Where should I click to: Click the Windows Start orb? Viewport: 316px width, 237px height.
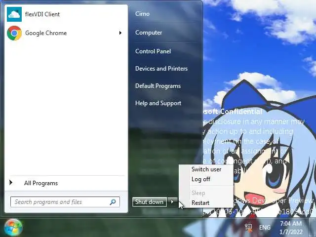coord(13,228)
